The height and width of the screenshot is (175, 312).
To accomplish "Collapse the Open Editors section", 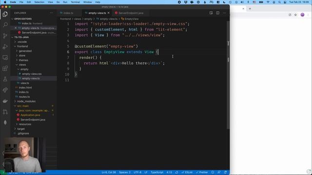I will [x=23, y=19].
